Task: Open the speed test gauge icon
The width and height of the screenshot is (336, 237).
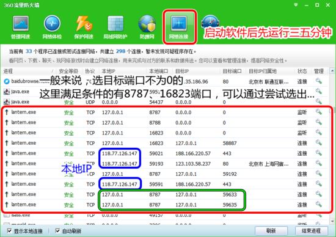Action: click(210, 21)
